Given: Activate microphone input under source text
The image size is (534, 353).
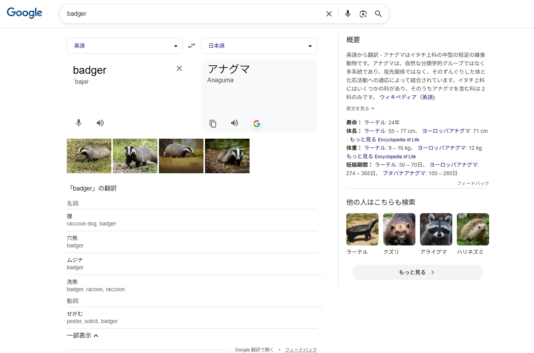Looking at the screenshot, I should pyautogui.click(x=79, y=123).
